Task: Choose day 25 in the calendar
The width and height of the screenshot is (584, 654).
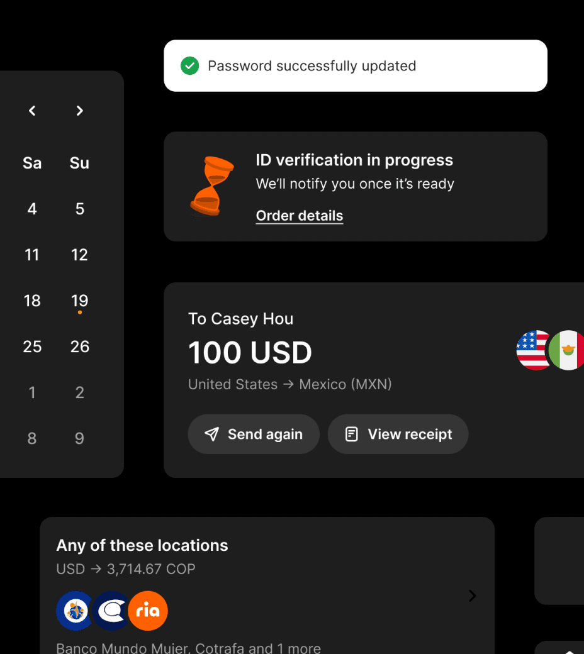Action: [32, 346]
